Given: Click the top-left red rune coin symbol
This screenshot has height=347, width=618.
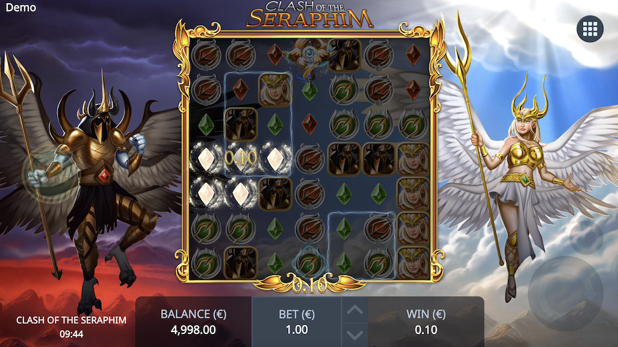Looking at the screenshot, I should pos(206,55).
